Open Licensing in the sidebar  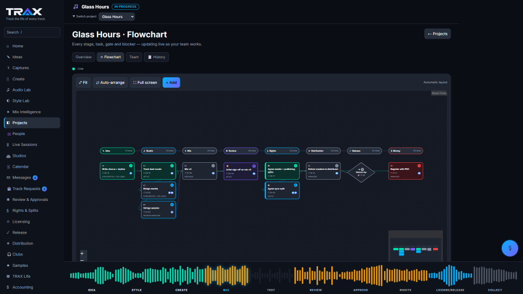coord(32,222)
